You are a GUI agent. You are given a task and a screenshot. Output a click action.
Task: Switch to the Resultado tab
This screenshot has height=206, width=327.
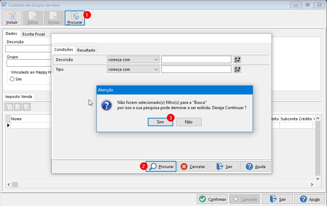[86, 50]
